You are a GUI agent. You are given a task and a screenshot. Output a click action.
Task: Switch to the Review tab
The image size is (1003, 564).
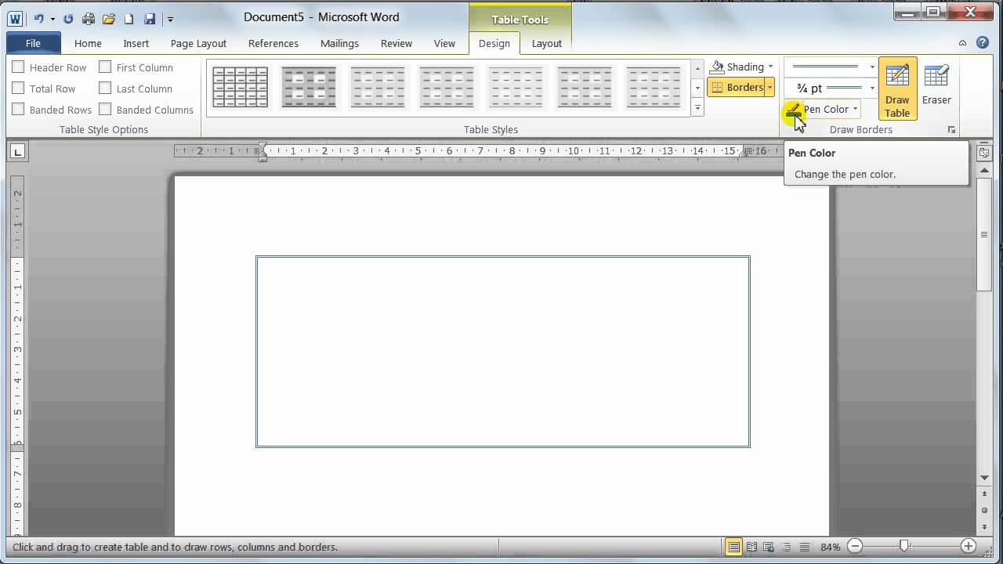click(396, 43)
